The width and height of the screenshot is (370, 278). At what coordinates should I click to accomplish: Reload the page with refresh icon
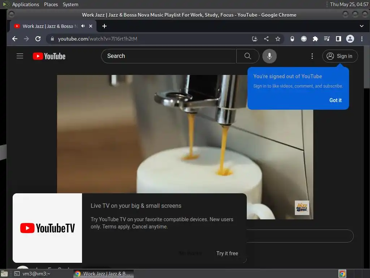click(x=38, y=39)
